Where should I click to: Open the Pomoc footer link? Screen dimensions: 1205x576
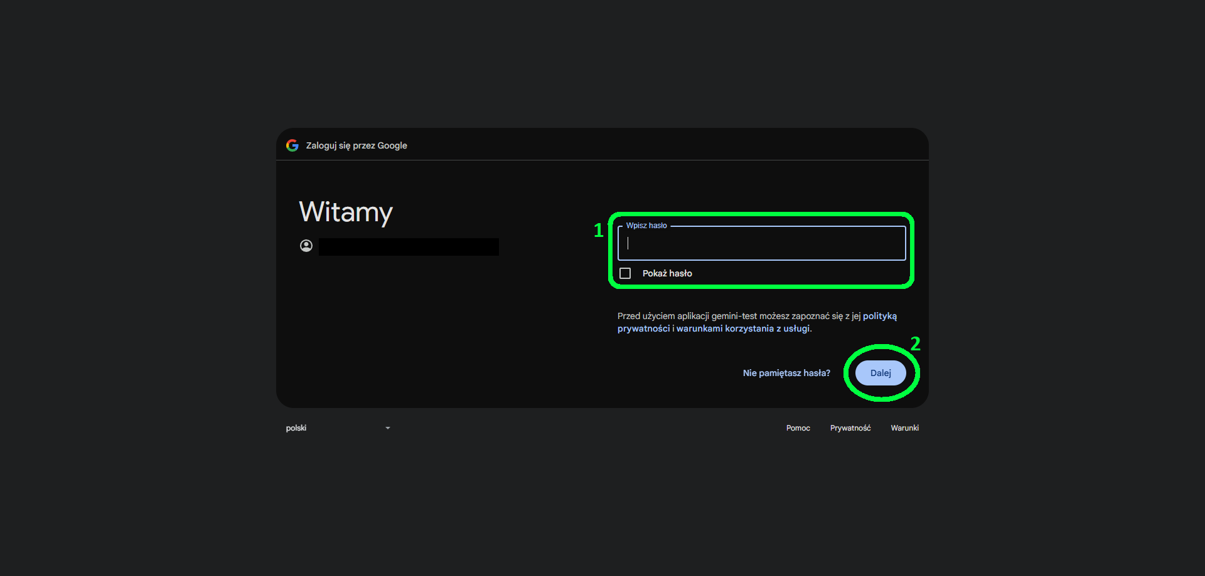pos(798,428)
